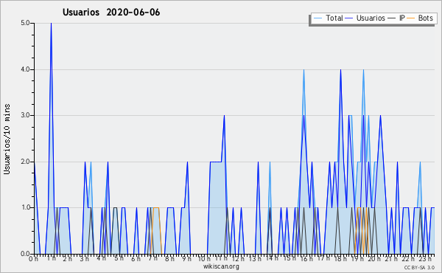Click the '5.0' y-axis value
Screen dimensions: 442x273
(25, 23)
